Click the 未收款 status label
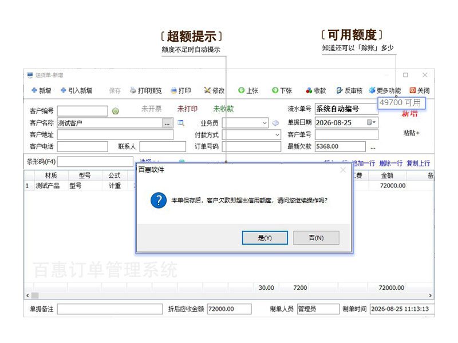This screenshot has height=343, width=458. [x=223, y=109]
